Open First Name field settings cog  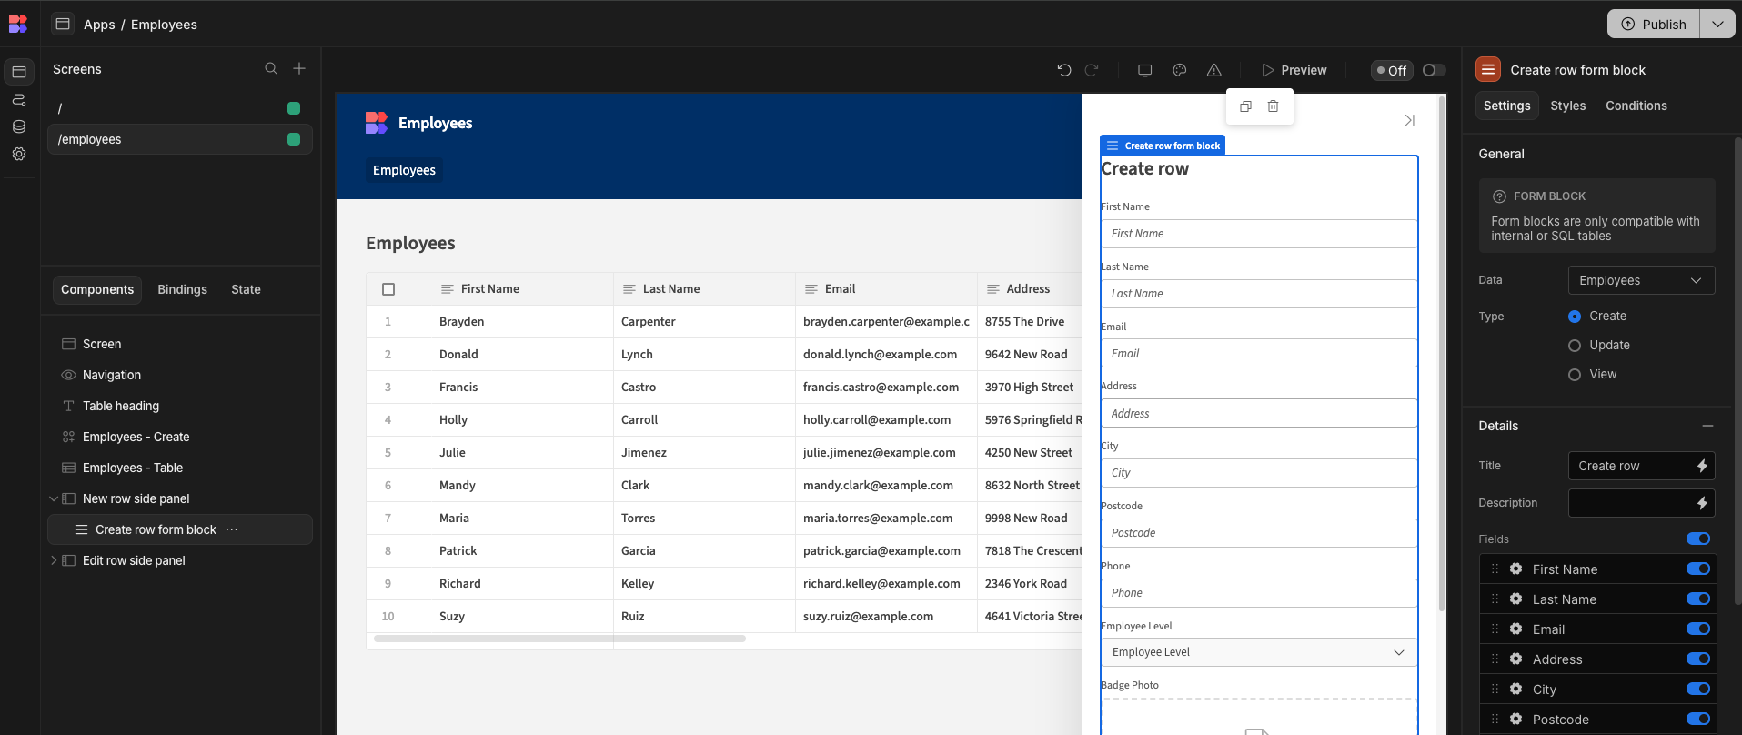coord(1516,569)
